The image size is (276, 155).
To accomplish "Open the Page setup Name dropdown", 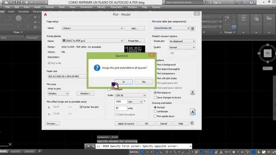I will [92, 28].
